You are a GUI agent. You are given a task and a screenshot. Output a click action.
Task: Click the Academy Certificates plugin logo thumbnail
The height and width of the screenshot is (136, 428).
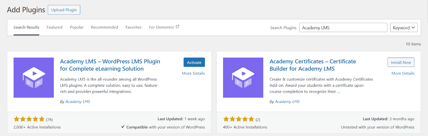click(243, 78)
